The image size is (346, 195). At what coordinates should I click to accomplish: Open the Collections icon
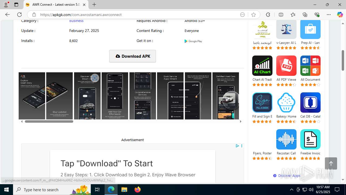tap(305, 15)
